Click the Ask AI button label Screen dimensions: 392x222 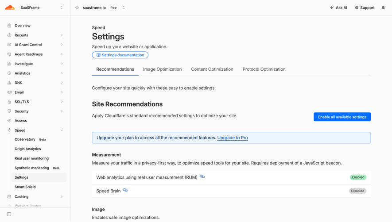click(341, 8)
